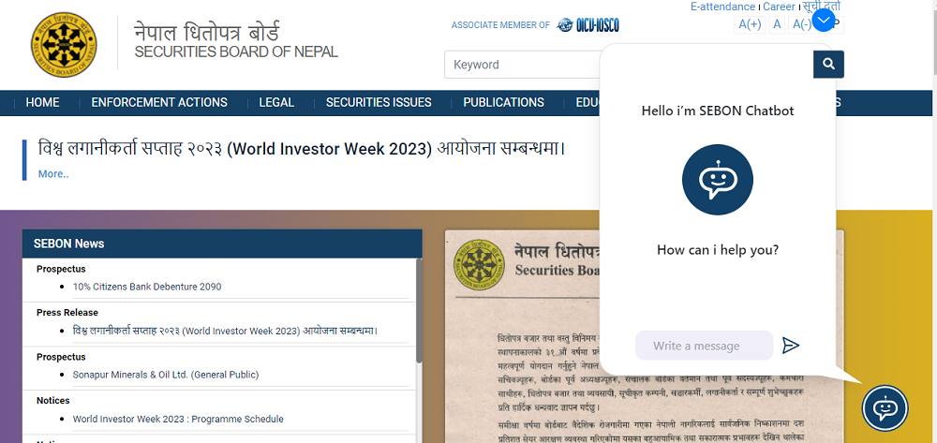The height and width of the screenshot is (443, 937).
Task: Click the Securities Board of Nepal logo
Action: tap(64, 45)
